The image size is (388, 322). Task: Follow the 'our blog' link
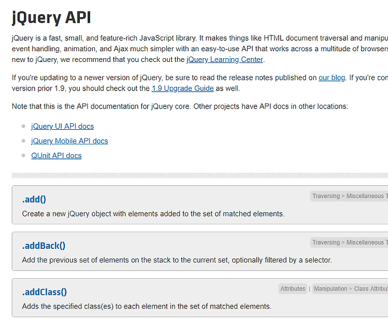point(331,78)
